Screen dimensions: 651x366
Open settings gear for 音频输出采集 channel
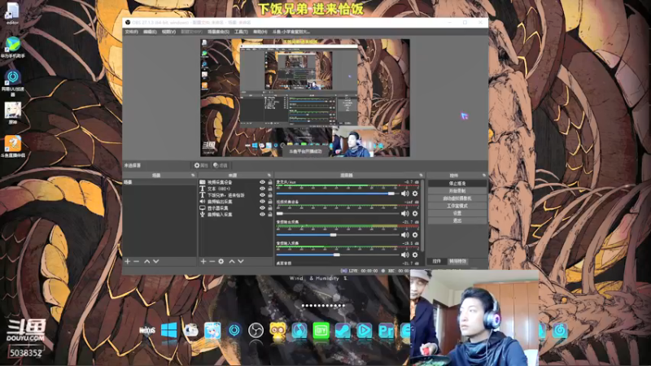click(415, 234)
